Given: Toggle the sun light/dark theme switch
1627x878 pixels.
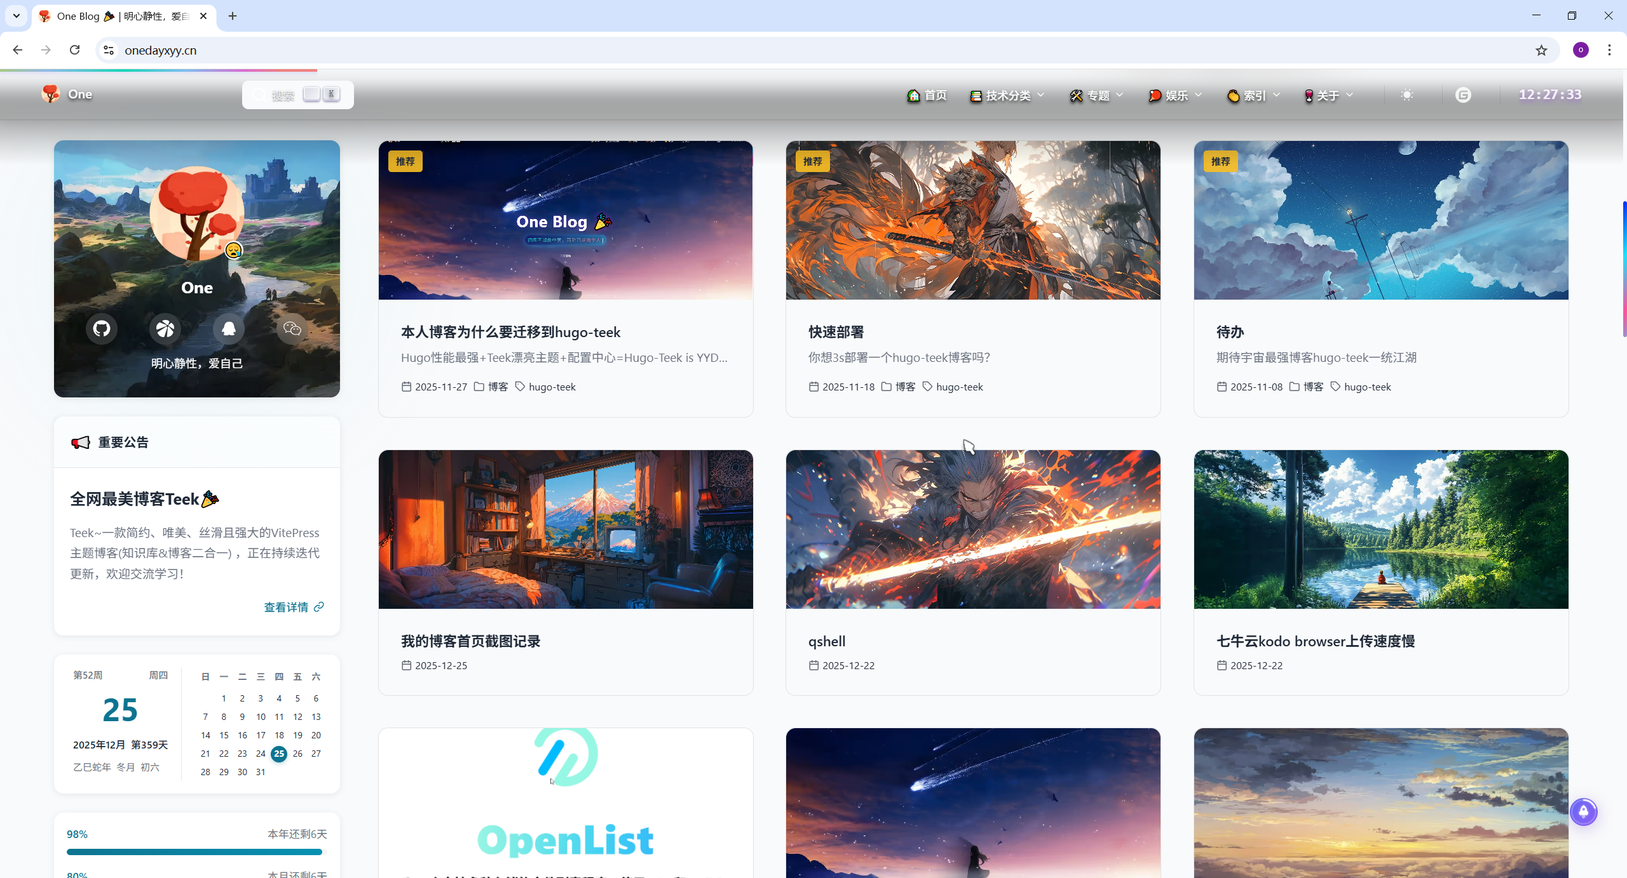Looking at the screenshot, I should click(x=1407, y=95).
